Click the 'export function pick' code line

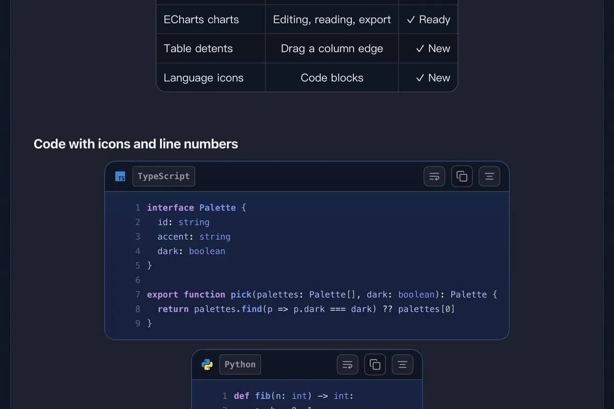322,294
